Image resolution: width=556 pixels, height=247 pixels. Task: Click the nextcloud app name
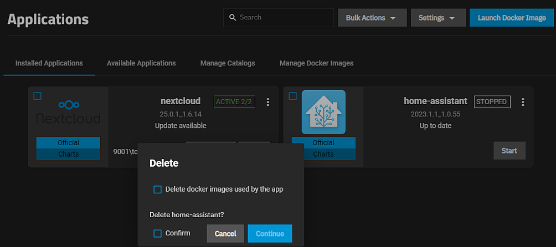pyautogui.click(x=181, y=101)
